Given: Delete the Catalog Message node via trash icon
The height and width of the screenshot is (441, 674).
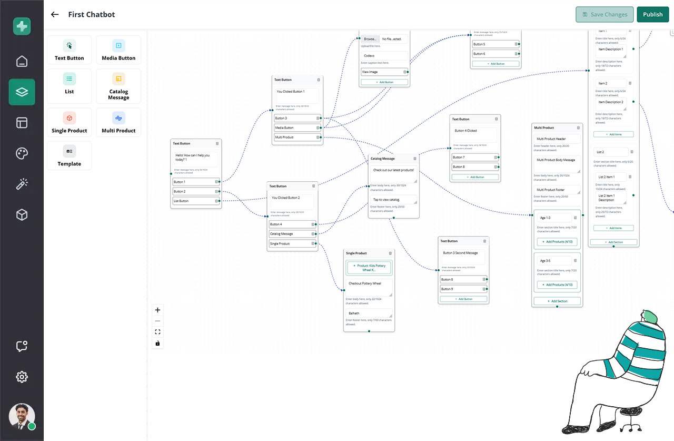Looking at the screenshot, I should pos(414,159).
